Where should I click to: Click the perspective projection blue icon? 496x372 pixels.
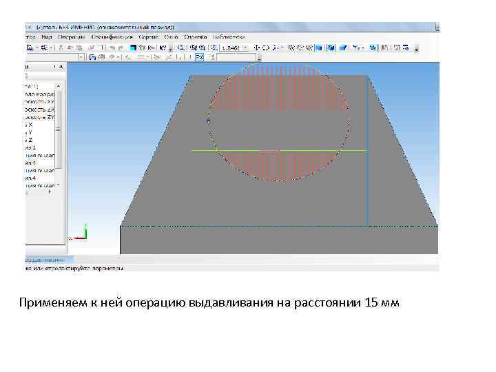tap(343, 48)
